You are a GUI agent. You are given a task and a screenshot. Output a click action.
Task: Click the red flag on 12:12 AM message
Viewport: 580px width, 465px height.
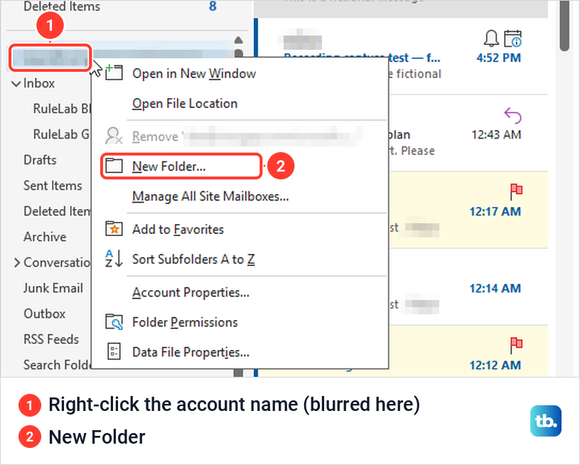(516, 346)
